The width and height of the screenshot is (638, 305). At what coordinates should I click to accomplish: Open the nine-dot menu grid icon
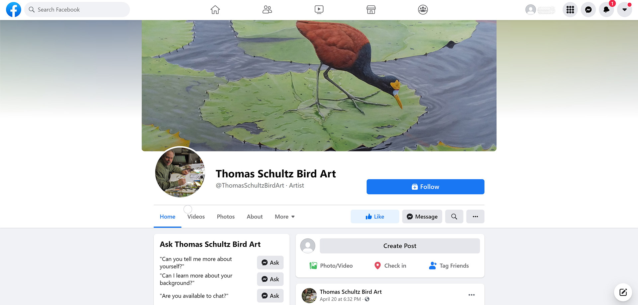coord(570,10)
